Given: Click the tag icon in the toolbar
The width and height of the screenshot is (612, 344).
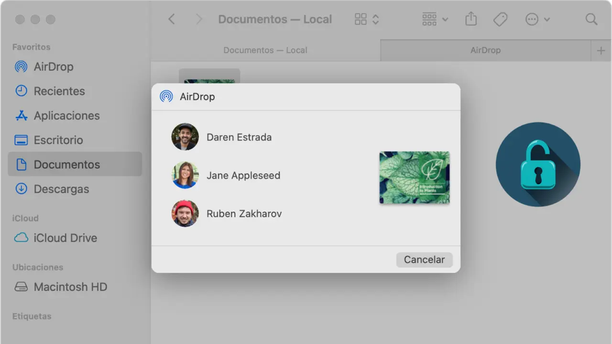Looking at the screenshot, I should [500, 19].
